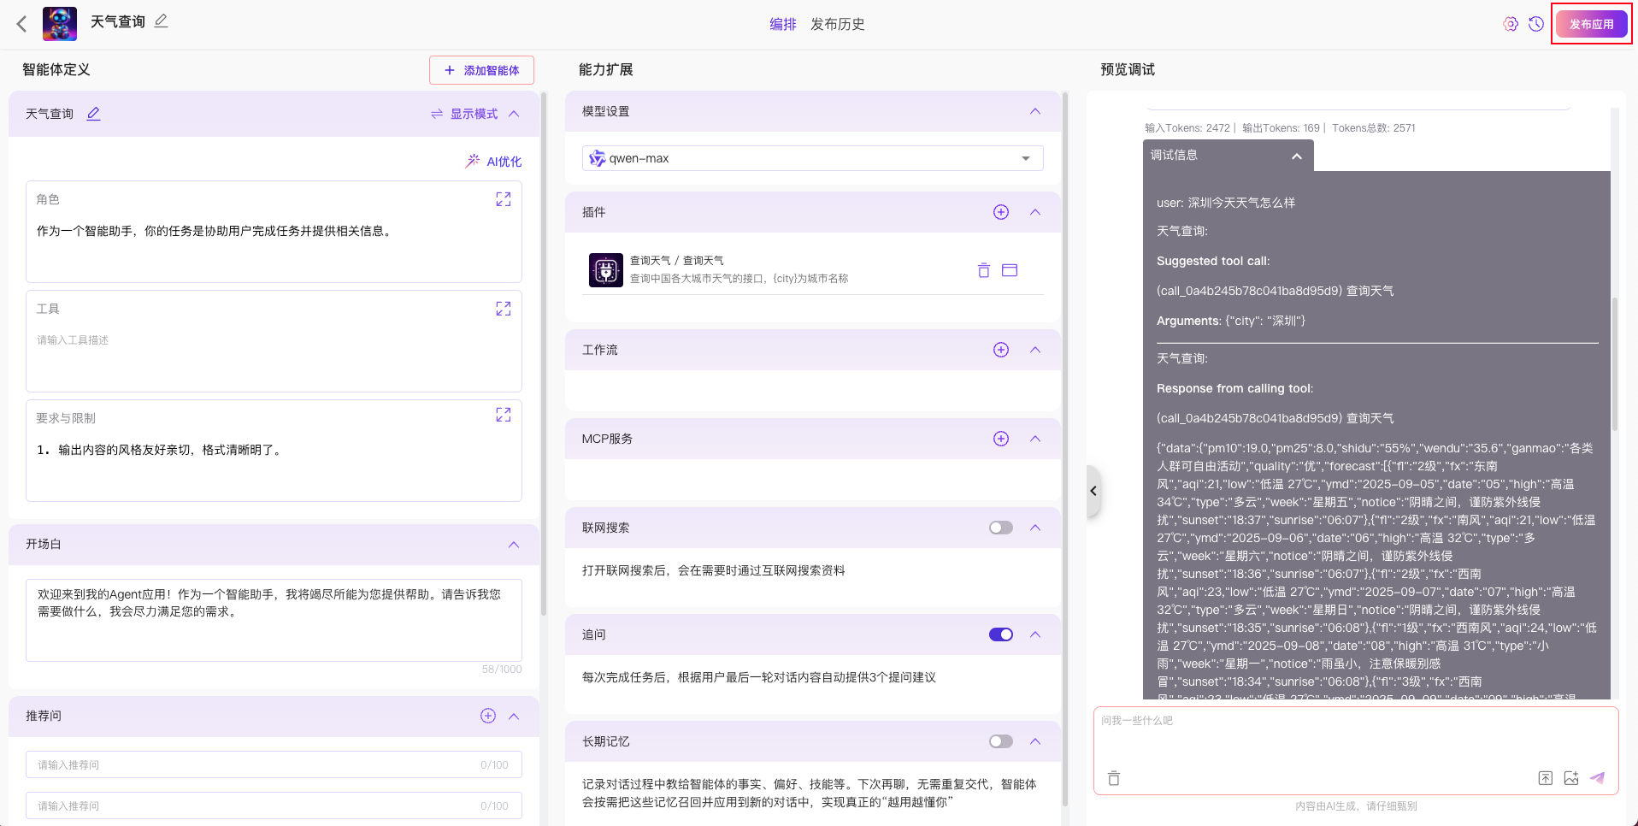This screenshot has height=826, width=1638.
Task: Enable the 联网搜索 toggle
Action: click(1001, 528)
